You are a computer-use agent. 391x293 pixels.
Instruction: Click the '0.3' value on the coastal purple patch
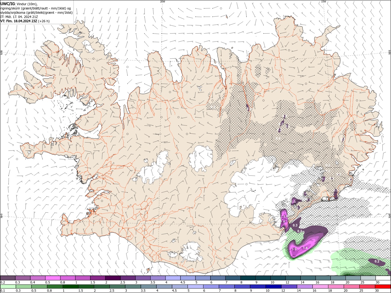(x=295, y=225)
